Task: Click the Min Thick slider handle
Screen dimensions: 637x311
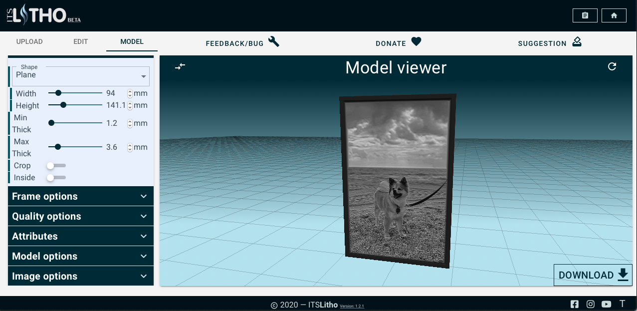Action: [x=51, y=123]
